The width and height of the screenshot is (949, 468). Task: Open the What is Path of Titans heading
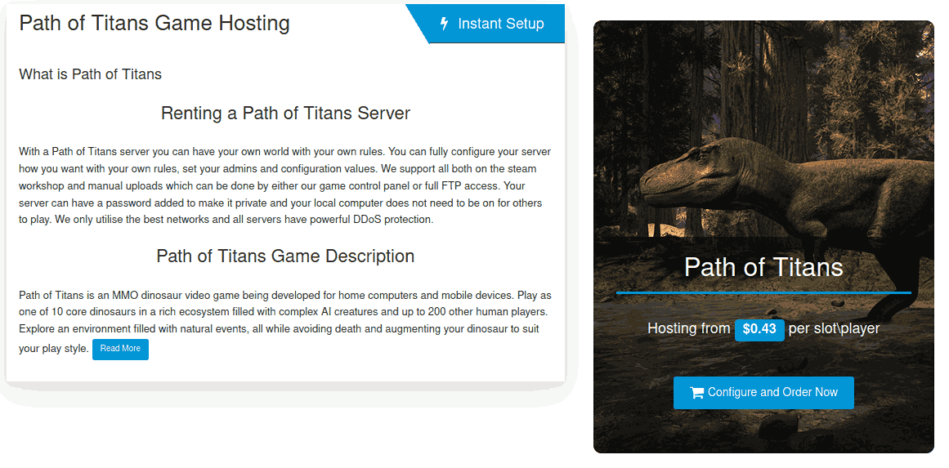click(91, 74)
